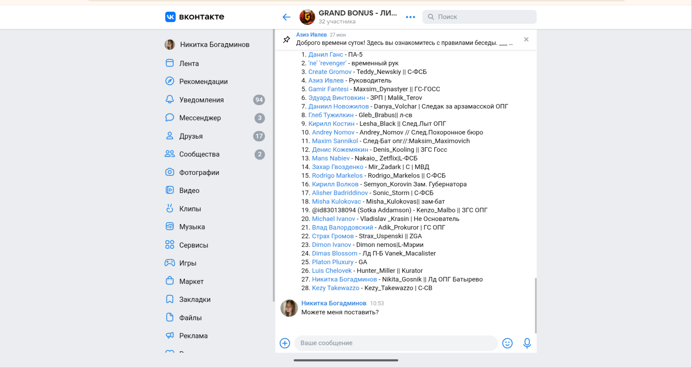Open sender name Никитка Богадминов at 10:53
The width and height of the screenshot is (692, 368).
click(334, 303)
